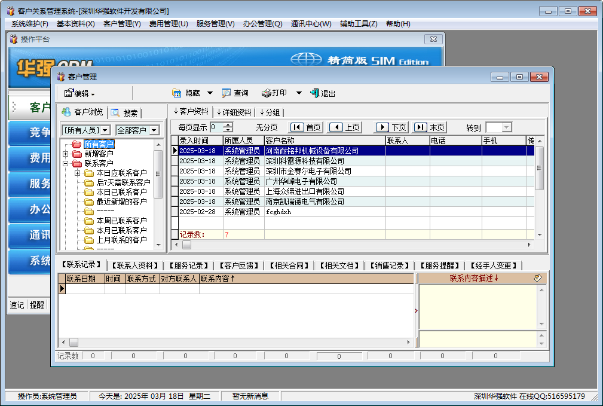Expand the 本日应联系客户 node
This screenshot has height=406, width=603.
point(77,173)
